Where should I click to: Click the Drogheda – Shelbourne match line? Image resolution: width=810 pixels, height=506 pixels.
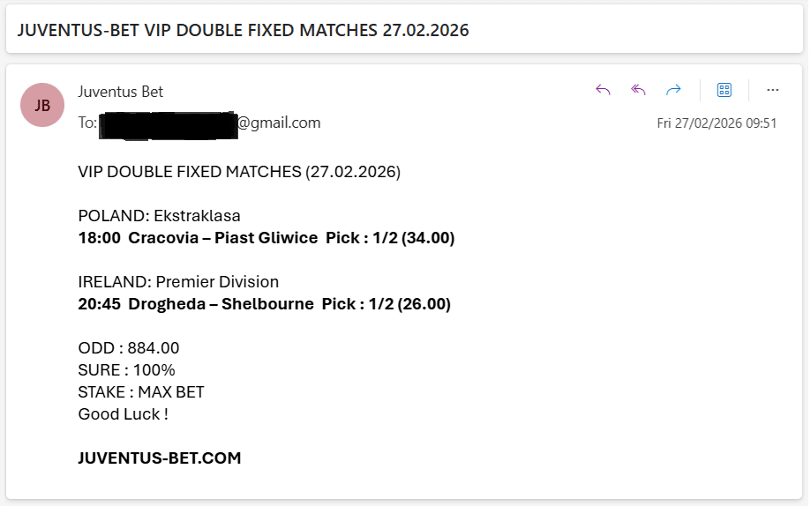[x=265, y=304]
